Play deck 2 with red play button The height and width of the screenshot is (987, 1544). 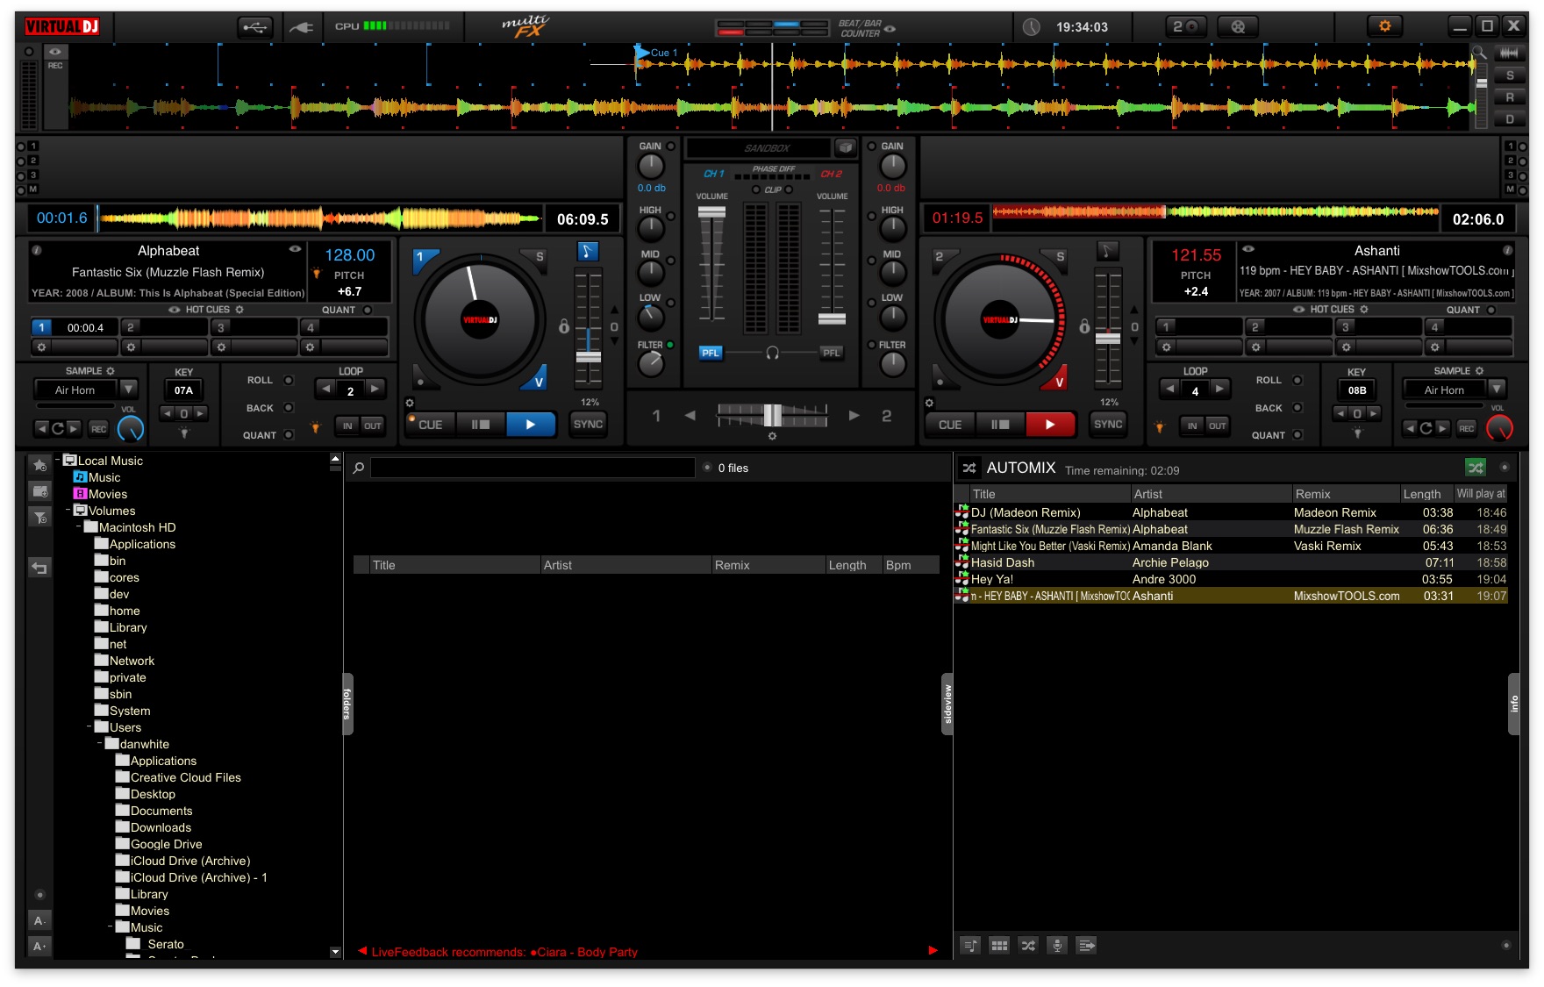point(1050,425)
